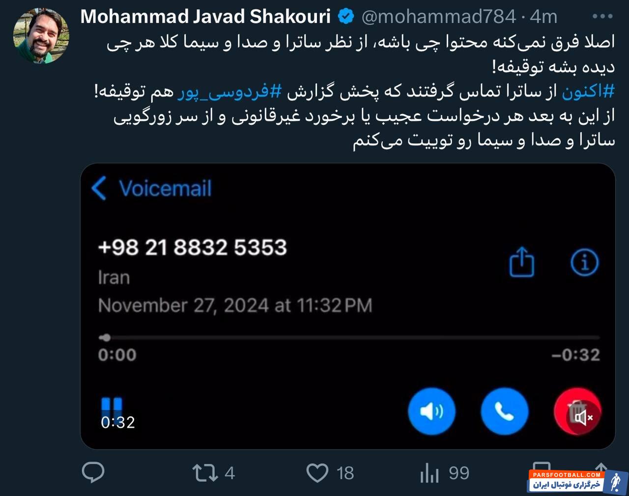The height and width of the screenshot is (496, 629).
Task: Toggle the blue speaker audio button
Action: 431,411
